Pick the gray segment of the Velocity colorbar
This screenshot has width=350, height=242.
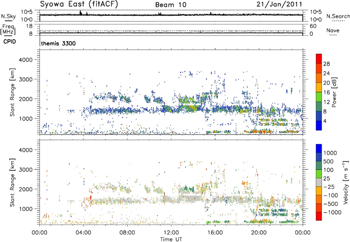tap(319, 182)
